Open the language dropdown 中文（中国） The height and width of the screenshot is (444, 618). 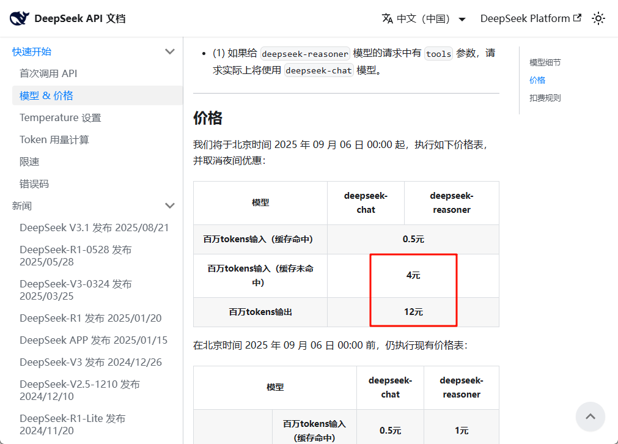click(424, 18)
